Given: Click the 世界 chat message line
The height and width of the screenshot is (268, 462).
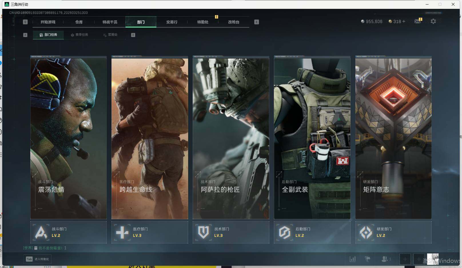Looking at the screenshot, I should click(x=45, y=248).
